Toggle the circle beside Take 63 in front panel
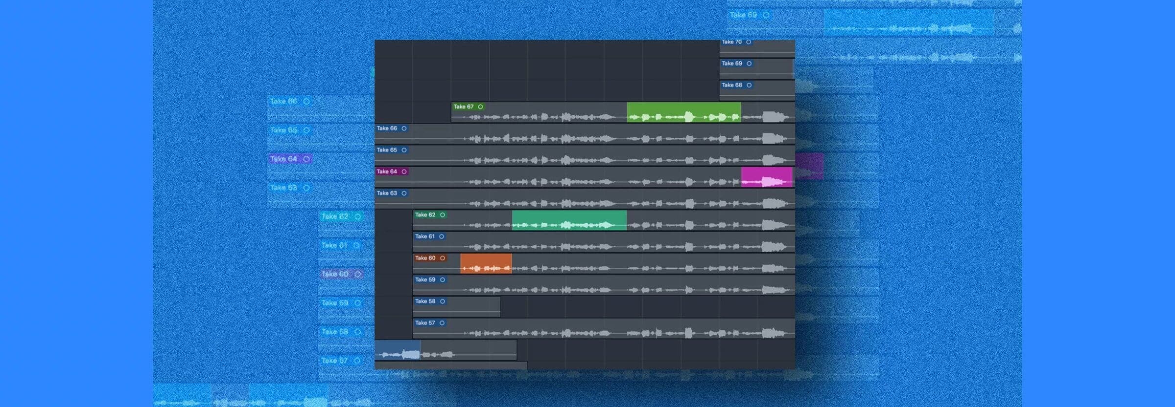This screenshot has width=1175, height=407. 404,193
